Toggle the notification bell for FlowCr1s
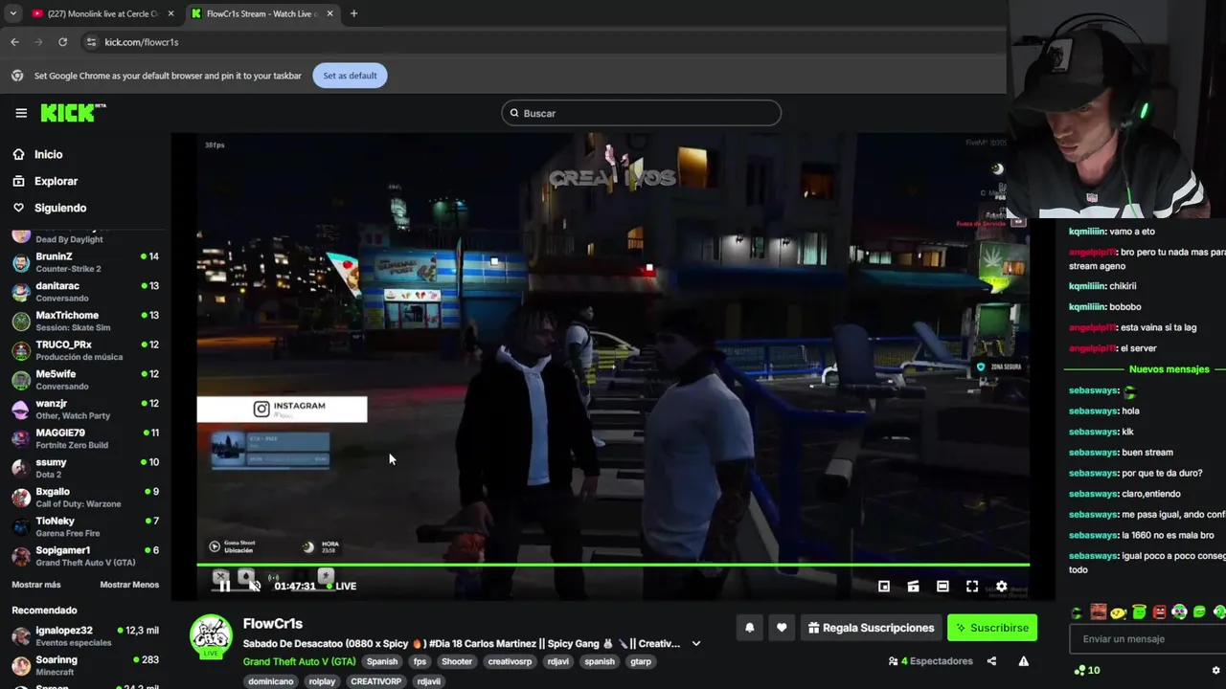1226x689 pixels. pyautogui.click(x=750, y=628)
